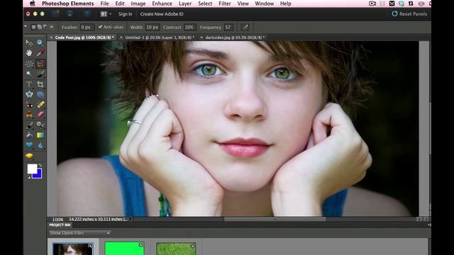The width and height of the screenshot is (454, 255).
Task: Open the Show Open Files dropdown
Action: (x=79, y=233)
